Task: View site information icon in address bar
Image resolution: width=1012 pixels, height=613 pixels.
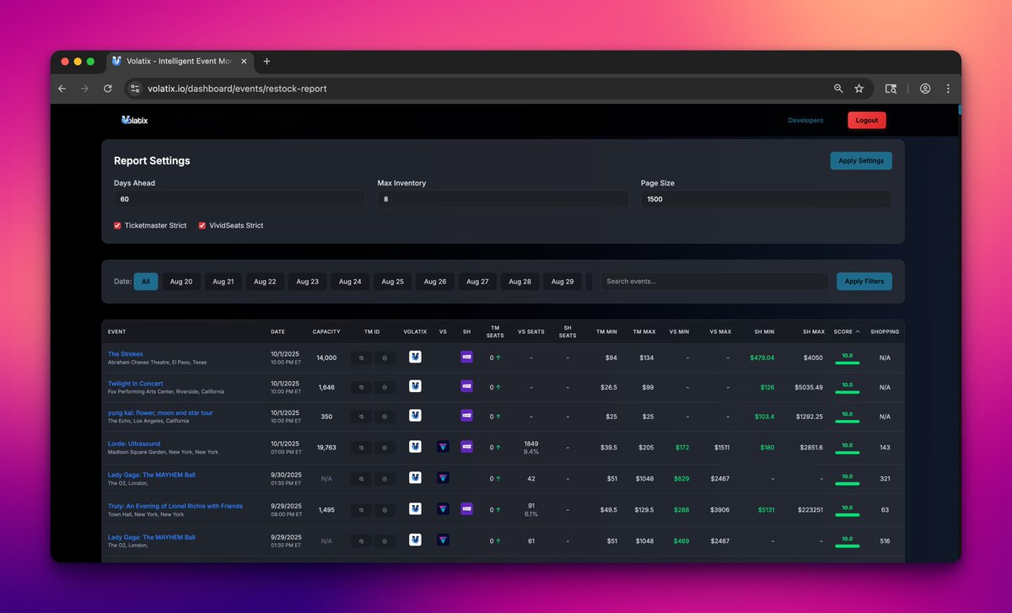Action: (x=135, y=89)
